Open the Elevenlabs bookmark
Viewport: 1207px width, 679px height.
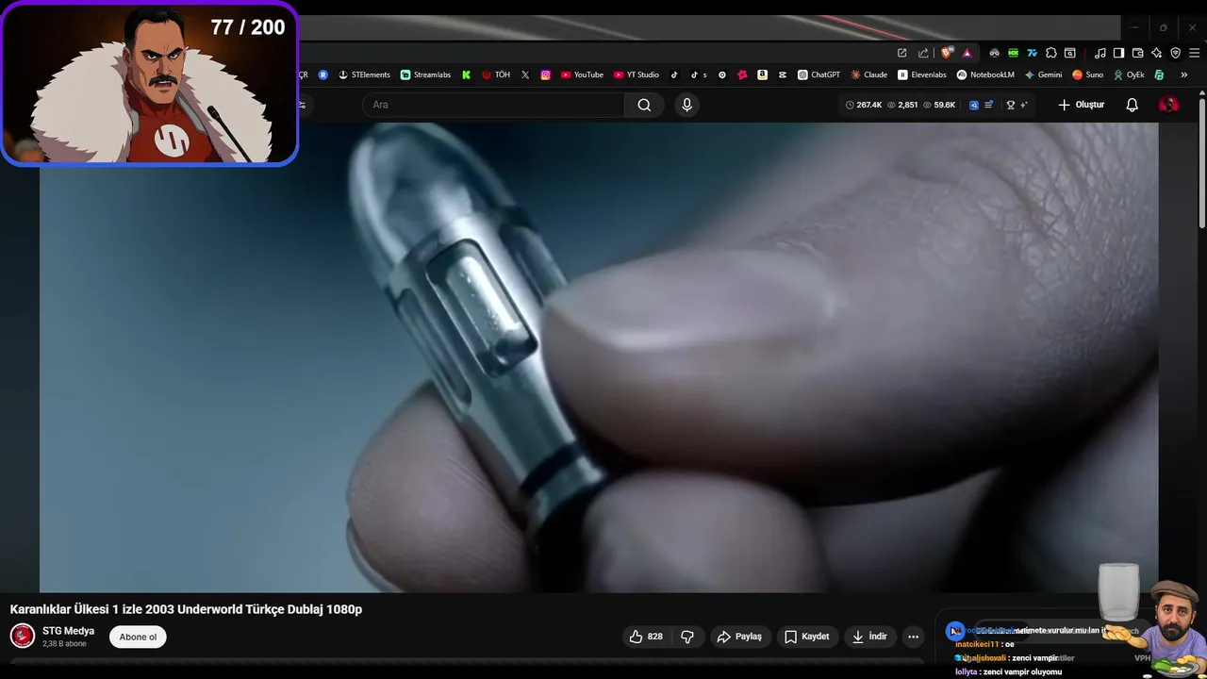(x=922, y=75)
